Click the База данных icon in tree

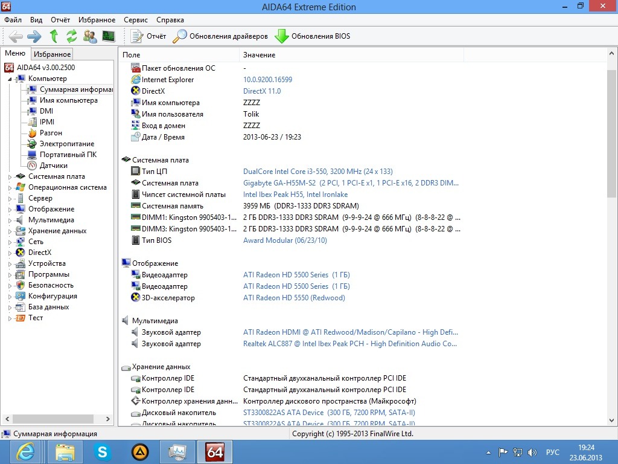[21, 307]
